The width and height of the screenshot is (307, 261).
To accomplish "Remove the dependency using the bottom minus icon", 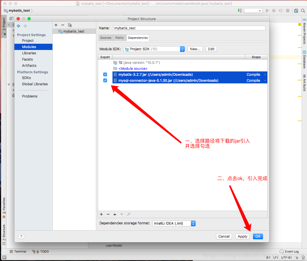I will pyautogui.click(x=108, y=214).
